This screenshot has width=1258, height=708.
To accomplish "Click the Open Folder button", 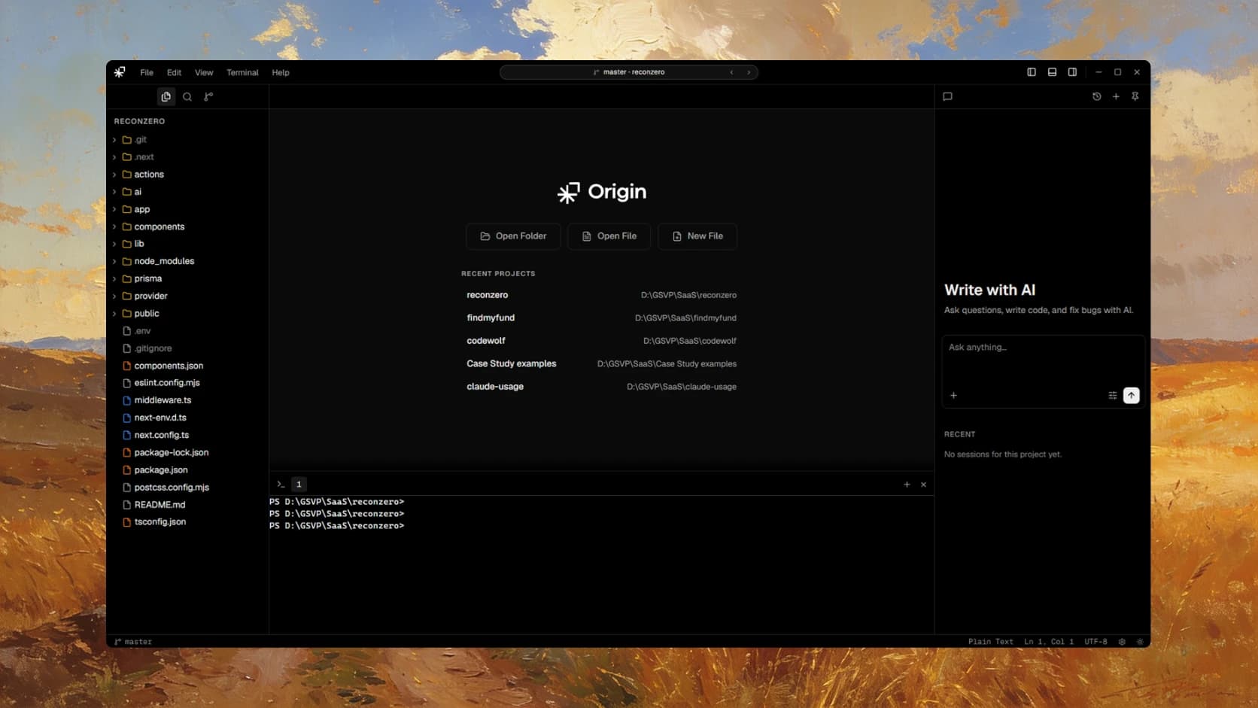I will tap(513, 236).
